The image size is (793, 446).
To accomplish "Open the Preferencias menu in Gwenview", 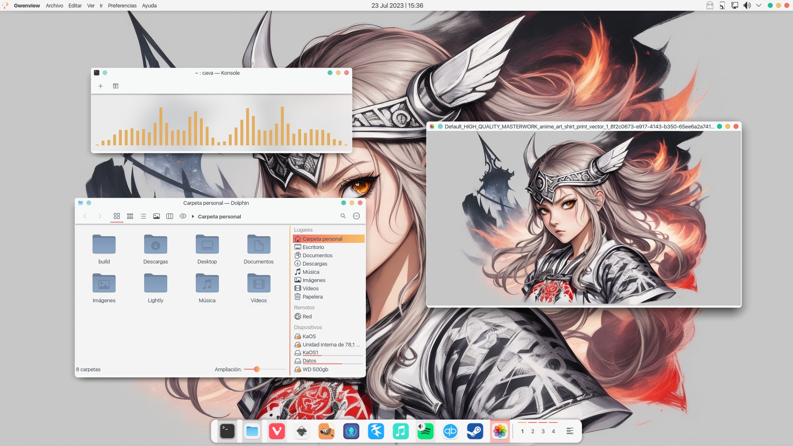I will tap(122, 5).
